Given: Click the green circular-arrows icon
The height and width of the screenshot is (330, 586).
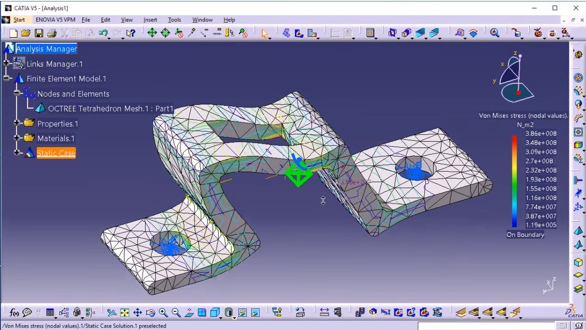Looking at the screenshot, I should 165,33.
